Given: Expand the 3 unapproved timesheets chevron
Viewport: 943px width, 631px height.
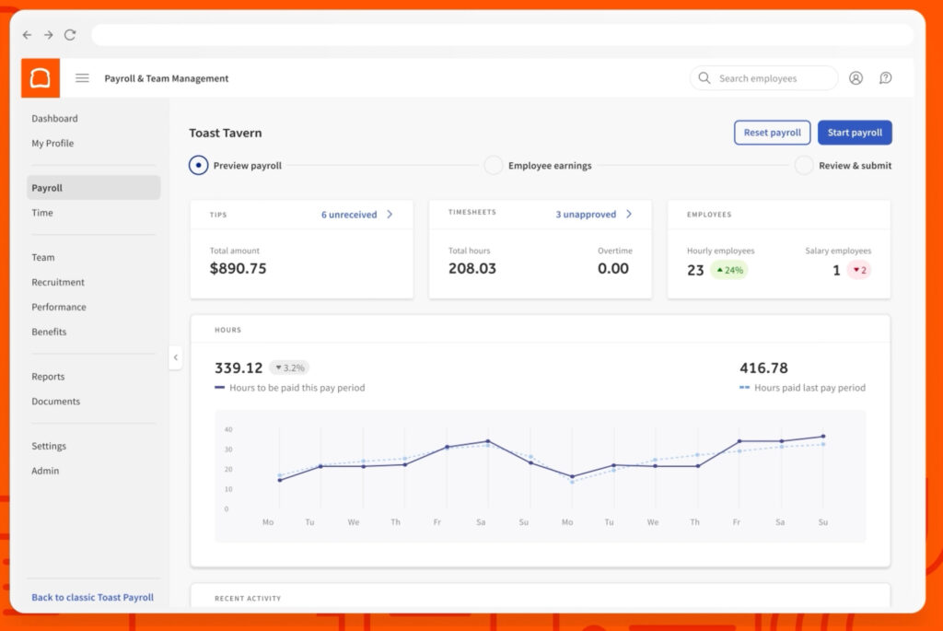Looking at the screenshot, I should [629, 214].
